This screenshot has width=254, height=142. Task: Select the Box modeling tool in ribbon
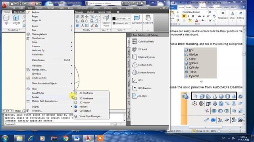click(x=6, y=19)
